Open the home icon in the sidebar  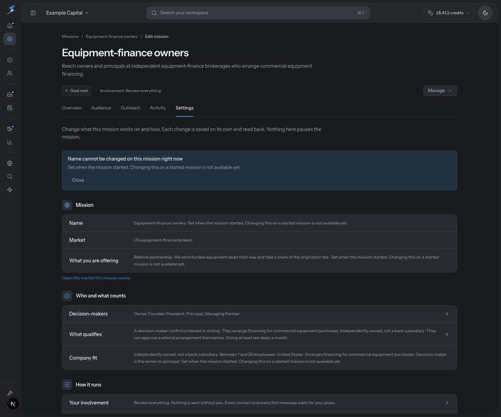[10, 25]
